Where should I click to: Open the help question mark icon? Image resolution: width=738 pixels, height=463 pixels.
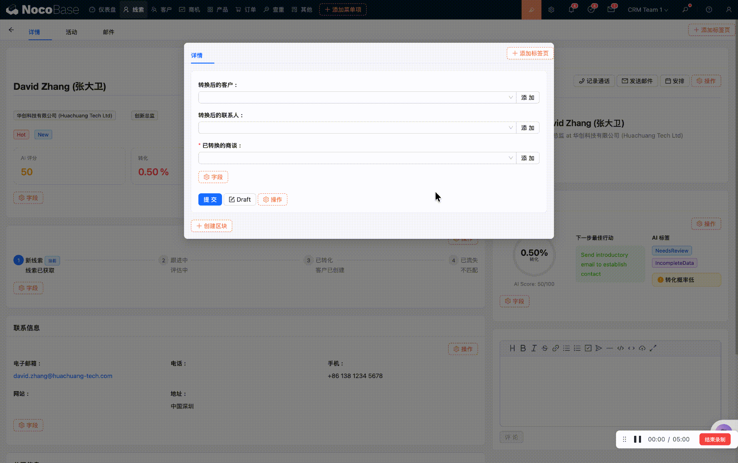(709, 10)
